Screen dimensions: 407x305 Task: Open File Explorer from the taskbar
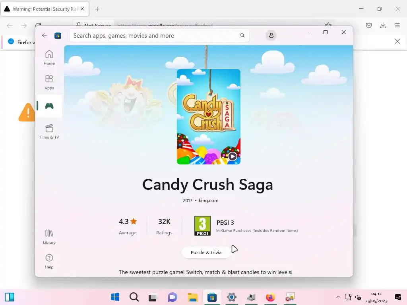pos(193,297)
